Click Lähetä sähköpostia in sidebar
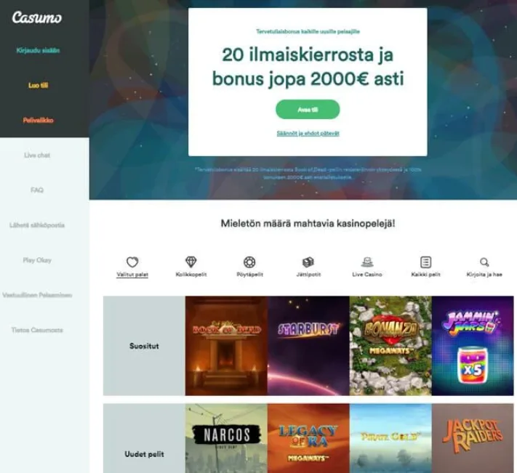The height and width of the screenshot is (473, 517). pos(37,225)
